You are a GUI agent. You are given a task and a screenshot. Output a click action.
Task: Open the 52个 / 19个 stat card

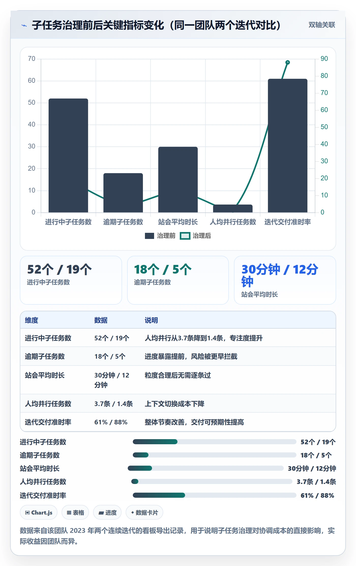[x=71, y=280]
